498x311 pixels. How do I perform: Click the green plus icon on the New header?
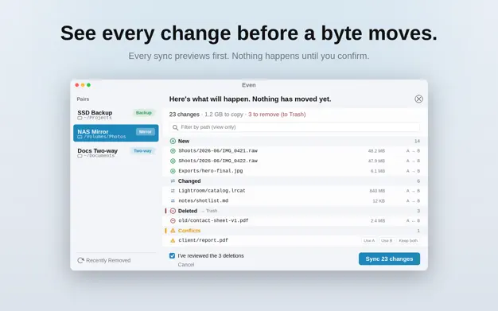pyautogui.click(x=173, y=141)
